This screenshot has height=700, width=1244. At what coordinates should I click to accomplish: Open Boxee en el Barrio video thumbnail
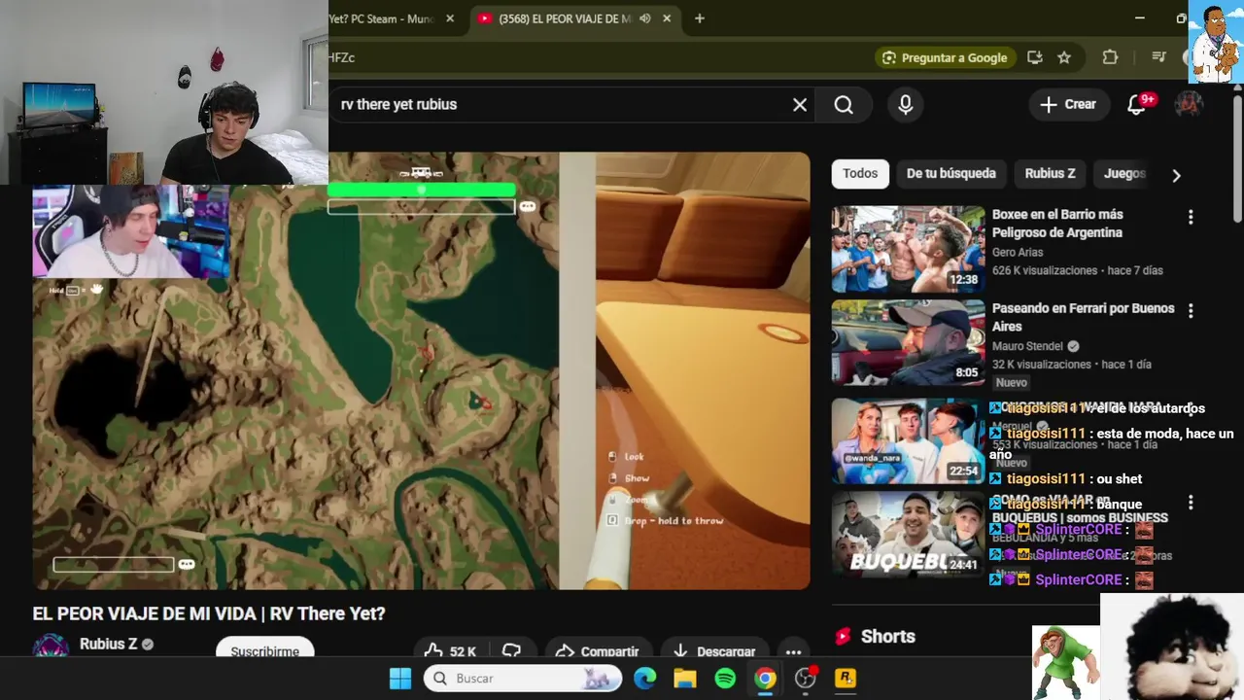[908, 249]
